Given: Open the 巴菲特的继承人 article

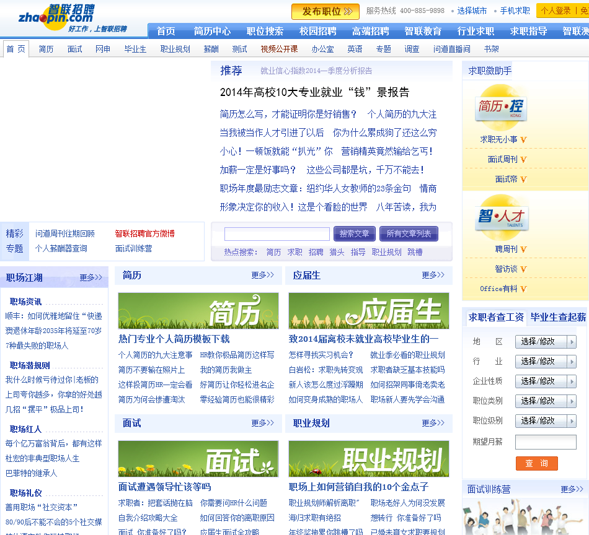Looking at the screenshot, I should (x=31, y=473).
